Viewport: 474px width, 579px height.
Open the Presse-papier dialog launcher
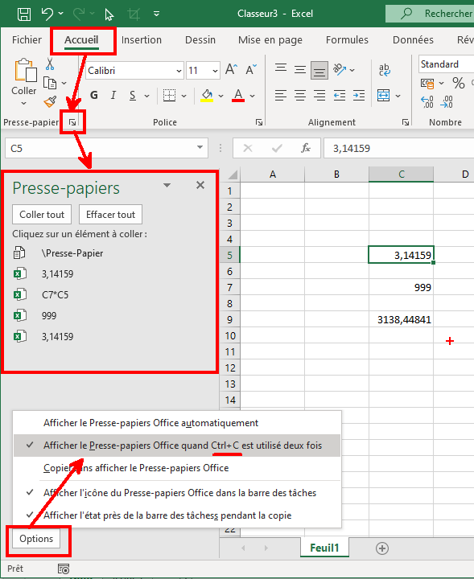tap(72, 122)
